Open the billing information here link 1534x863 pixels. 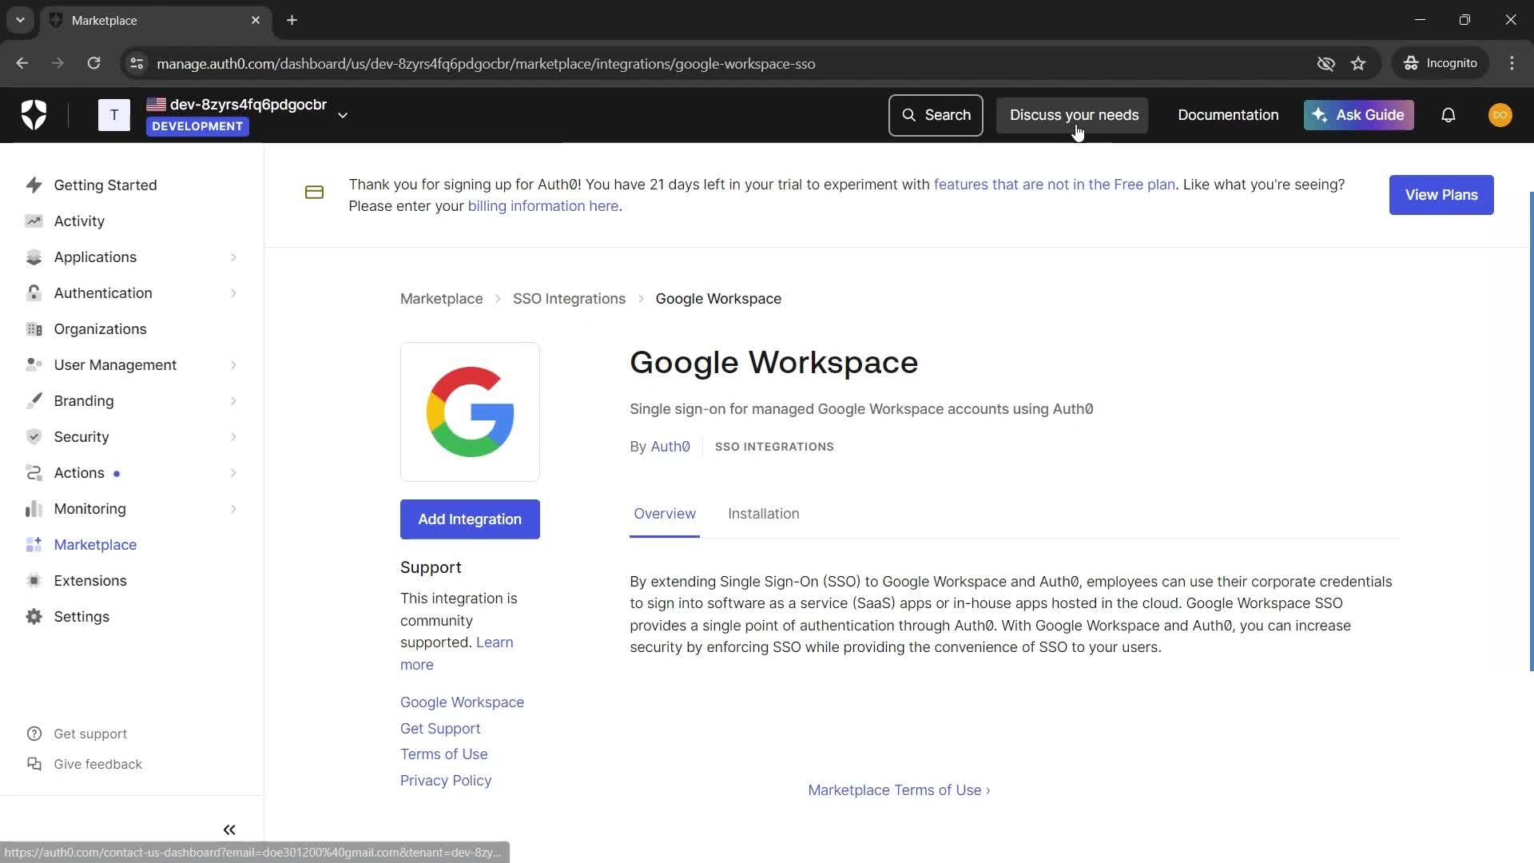point(543,206)
